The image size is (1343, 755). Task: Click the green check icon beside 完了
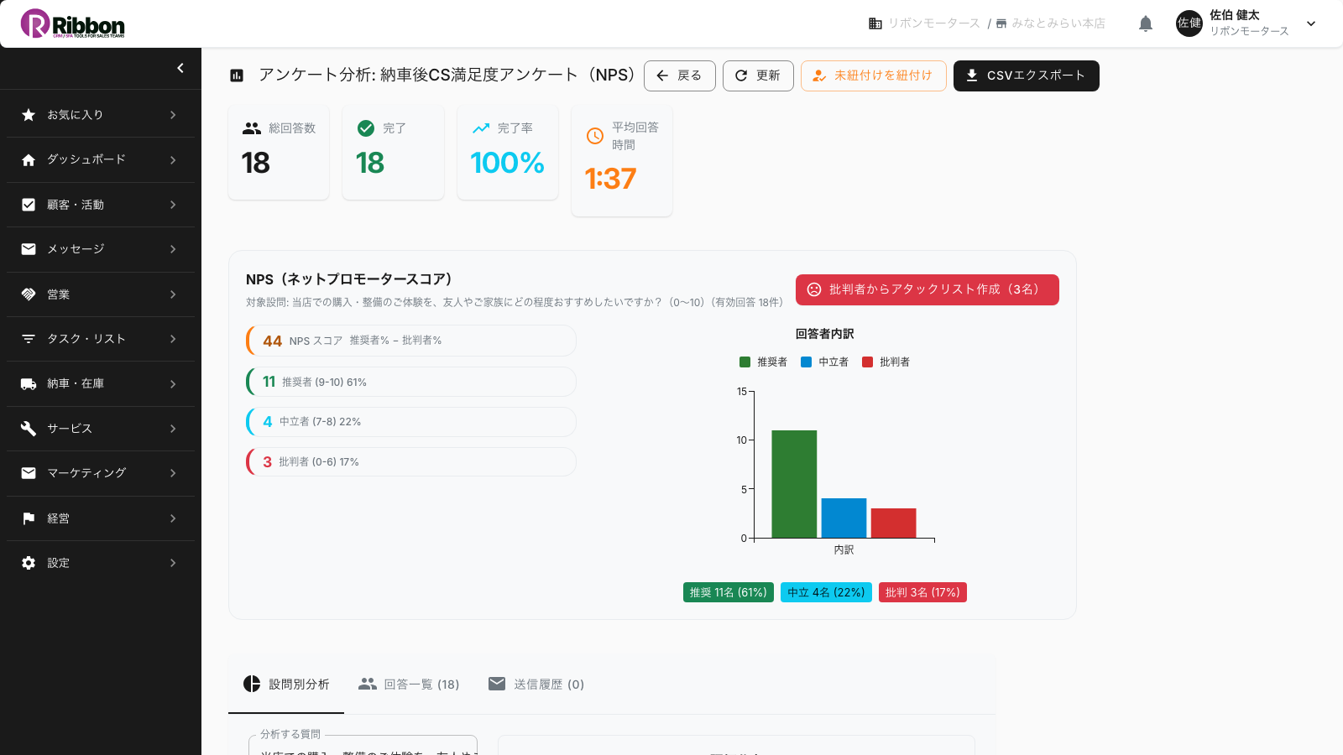click(x=366, y=128)
